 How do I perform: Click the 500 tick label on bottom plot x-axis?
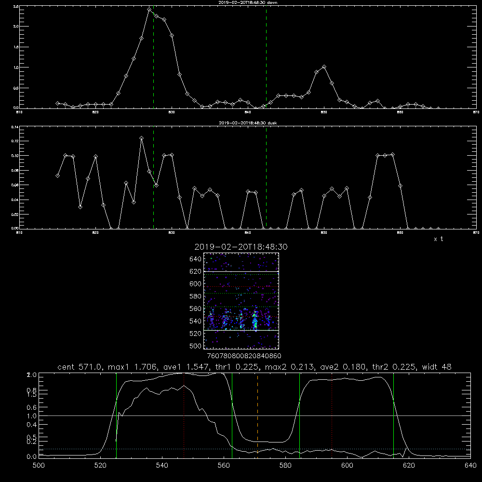(x=39, y=466)
